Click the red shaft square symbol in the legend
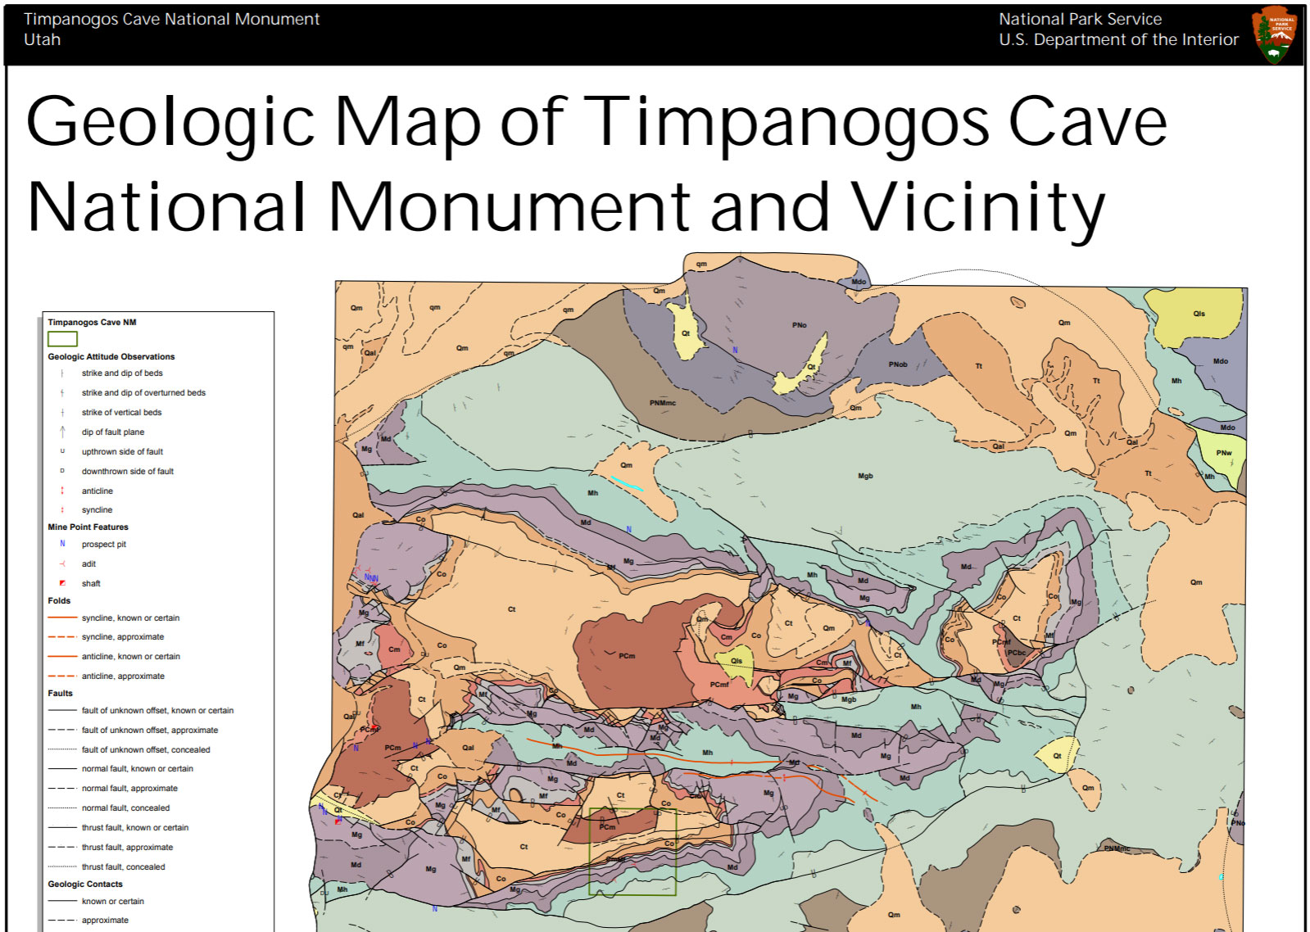The image size is (1310, 932). [x=62, y=583]
